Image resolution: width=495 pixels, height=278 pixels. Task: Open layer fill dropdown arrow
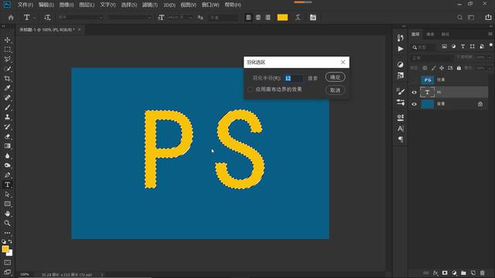pos(490,68)
